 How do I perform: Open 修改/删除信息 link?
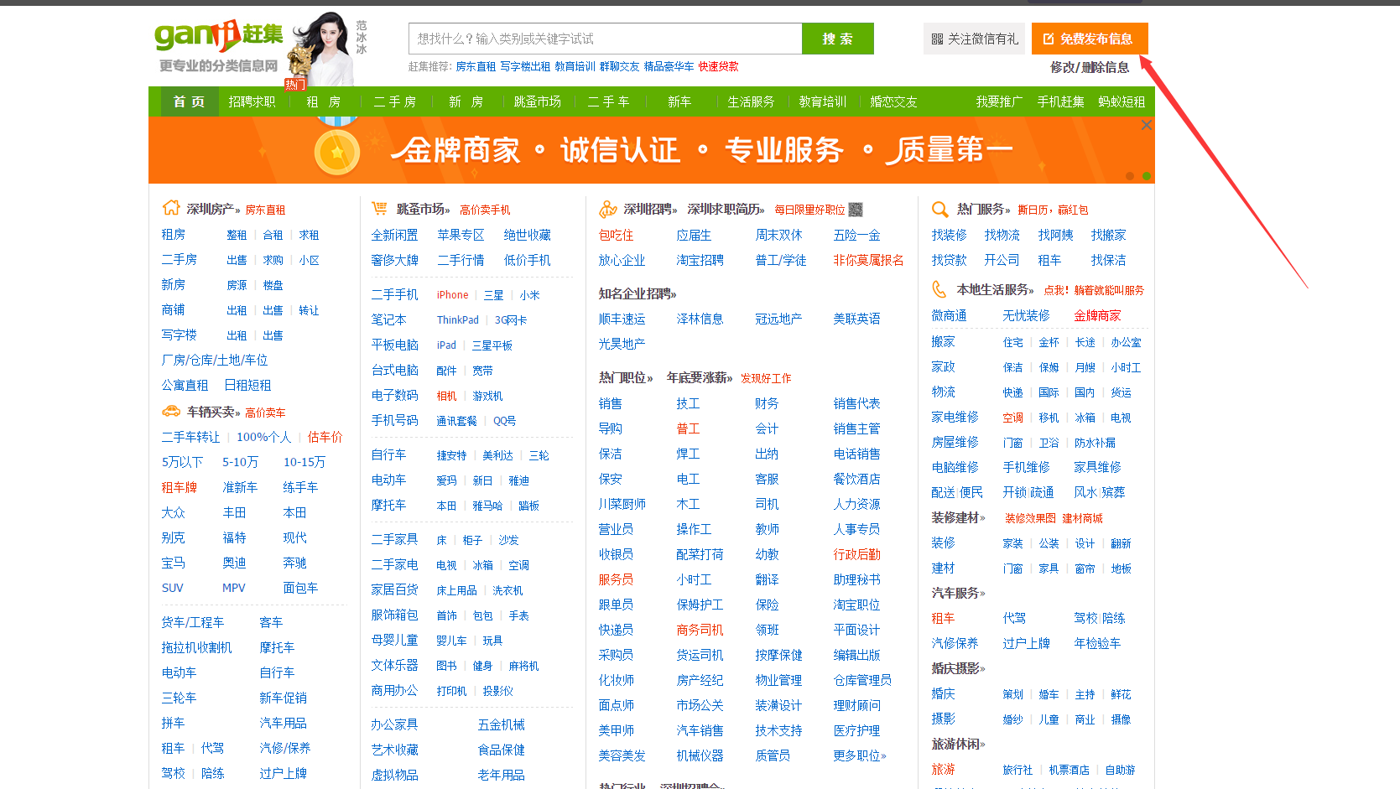click(x=1090, y=67)
